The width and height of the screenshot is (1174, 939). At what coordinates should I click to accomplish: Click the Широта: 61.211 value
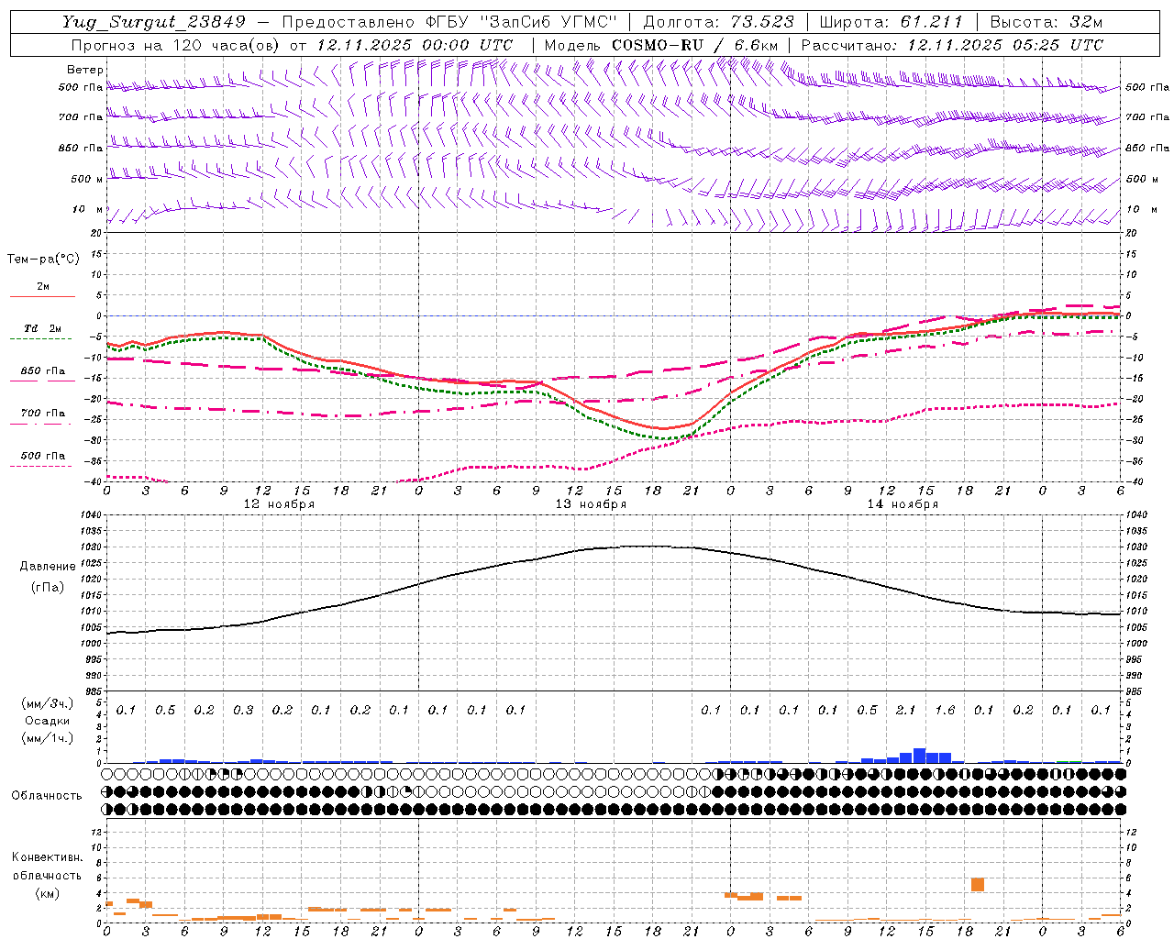coord(891,22)
